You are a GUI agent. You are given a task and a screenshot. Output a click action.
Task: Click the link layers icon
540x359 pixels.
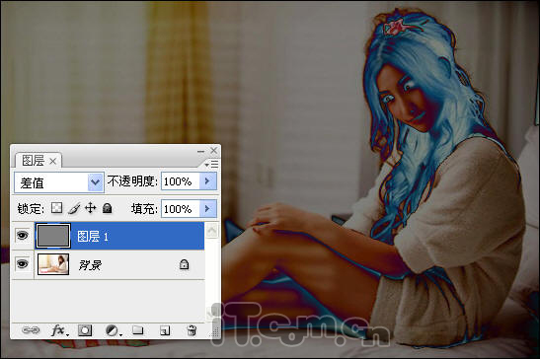(x=31, y=330)
